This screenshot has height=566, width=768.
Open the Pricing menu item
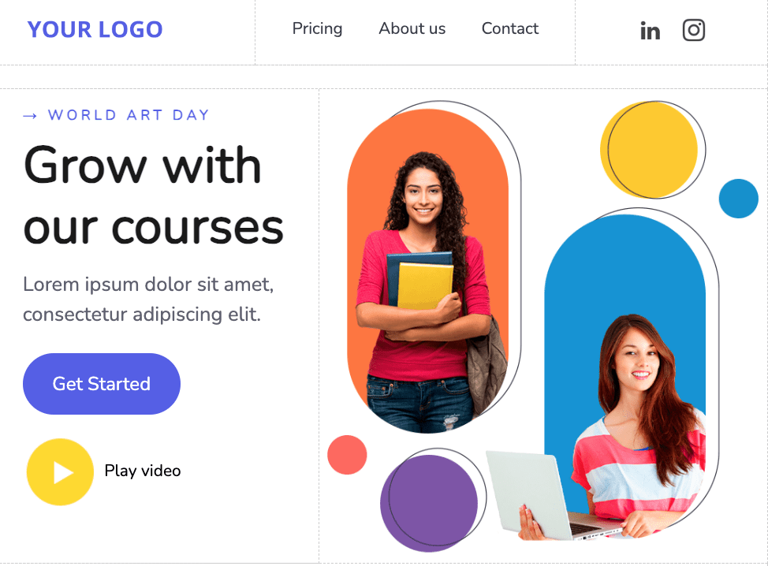(x=318, y=29)
